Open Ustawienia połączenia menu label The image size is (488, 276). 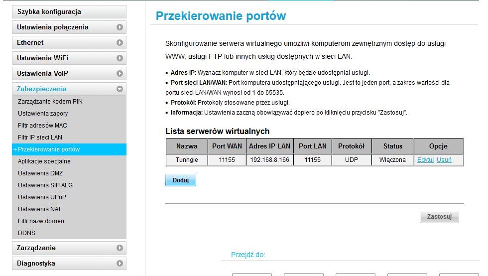[53, 27]
